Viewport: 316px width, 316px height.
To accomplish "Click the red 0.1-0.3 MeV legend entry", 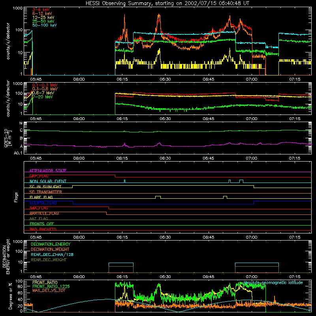I will tap(45, 85).
